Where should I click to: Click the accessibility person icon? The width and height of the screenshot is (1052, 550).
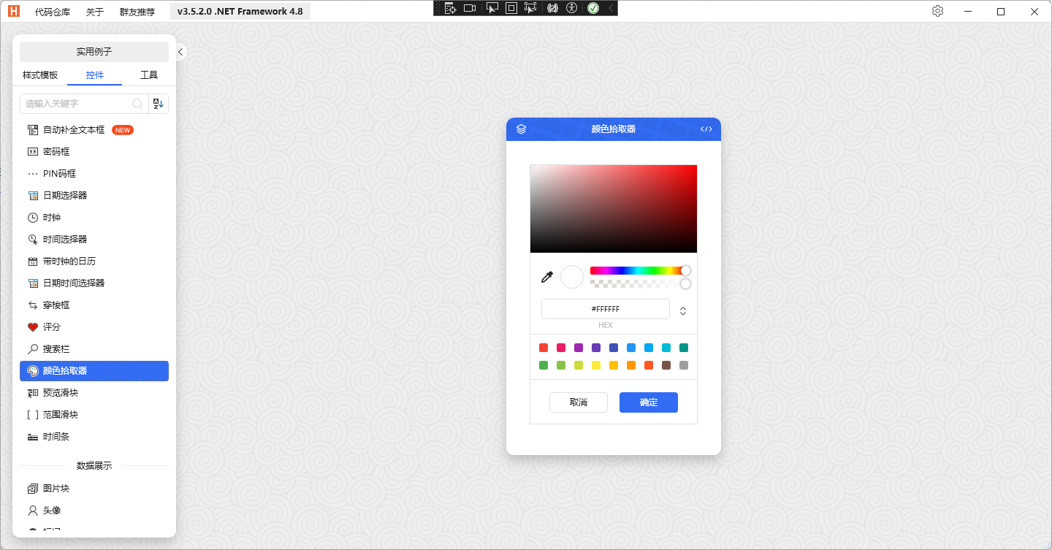tap(572, 8)
